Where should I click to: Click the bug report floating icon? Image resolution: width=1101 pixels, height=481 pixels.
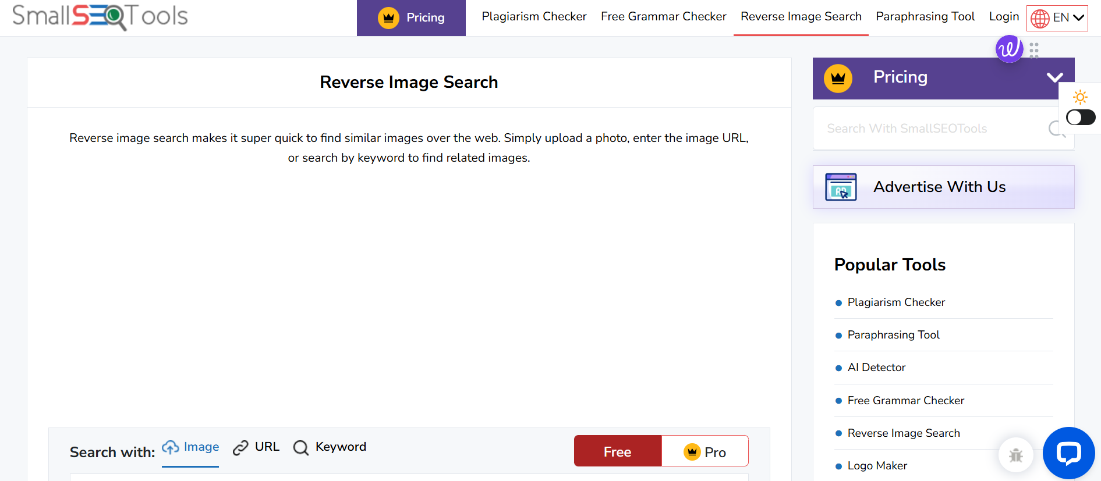coord(1016,455)
